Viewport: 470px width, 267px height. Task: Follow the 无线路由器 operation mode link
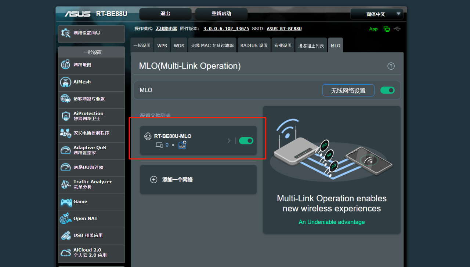pos(166,29)
